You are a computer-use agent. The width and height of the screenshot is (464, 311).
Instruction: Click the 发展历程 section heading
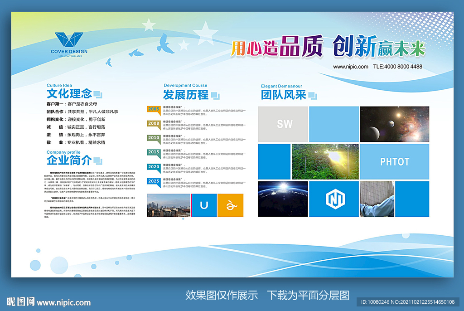pyautogui.click(x=186, y=95)
